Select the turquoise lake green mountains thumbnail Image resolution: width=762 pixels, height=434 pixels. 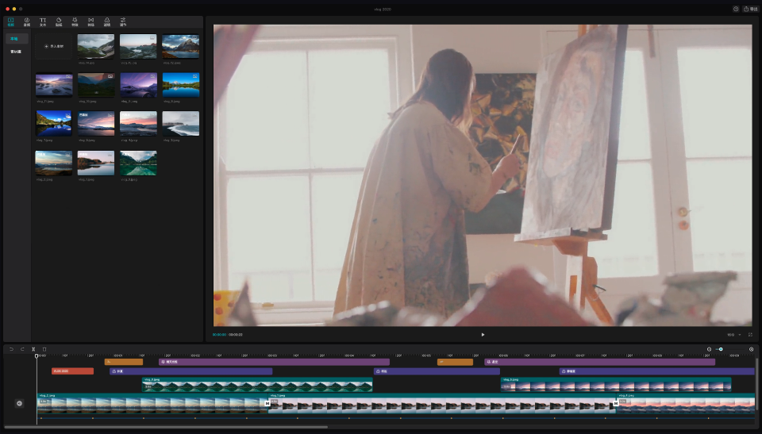(x=138, y=163)
